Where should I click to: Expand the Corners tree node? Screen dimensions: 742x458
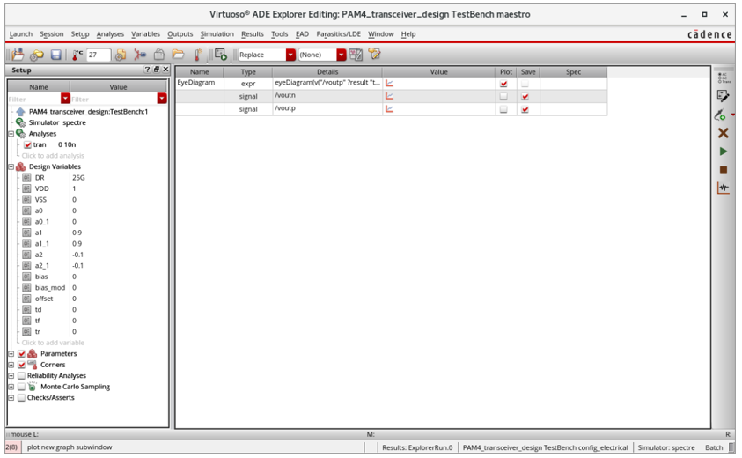point(11,366)
